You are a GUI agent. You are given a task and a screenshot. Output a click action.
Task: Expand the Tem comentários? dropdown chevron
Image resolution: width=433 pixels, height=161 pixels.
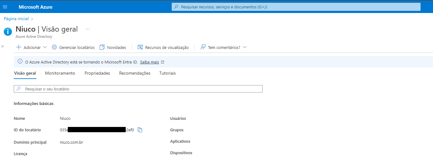tap(244, 47)
